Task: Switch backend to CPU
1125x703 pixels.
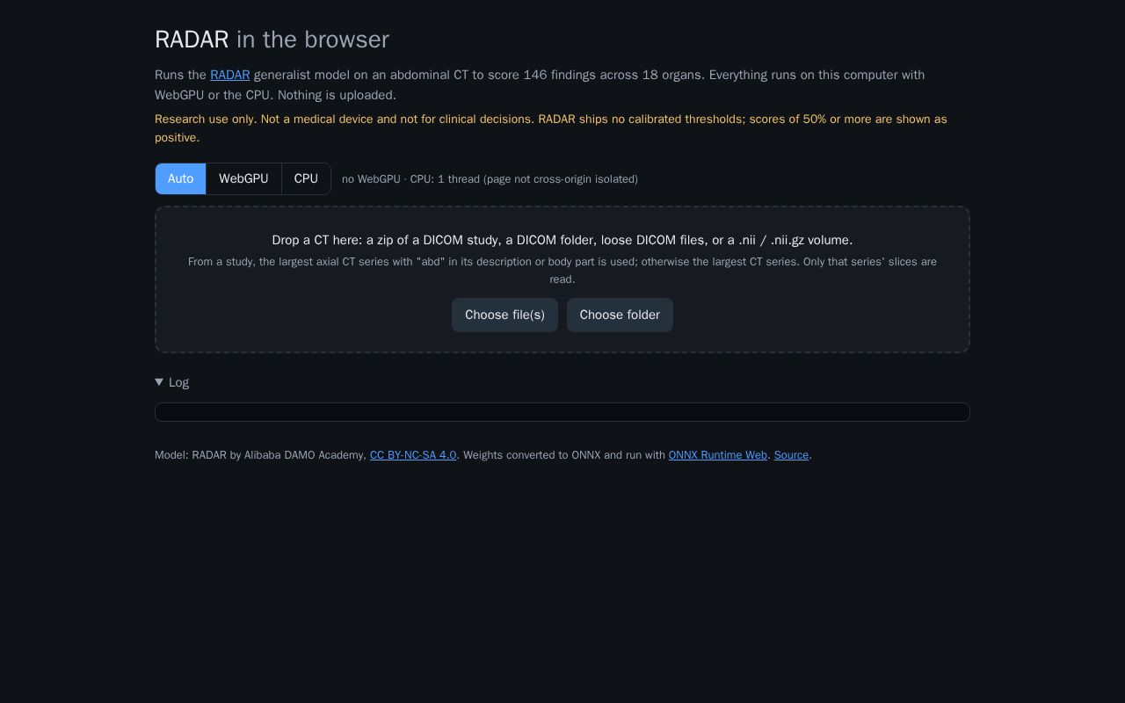Action: click(306, 178)
